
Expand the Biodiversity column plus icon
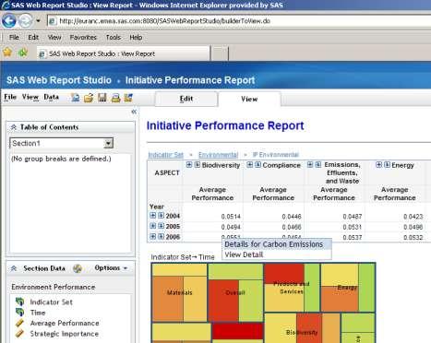click(x=189, y=165)
